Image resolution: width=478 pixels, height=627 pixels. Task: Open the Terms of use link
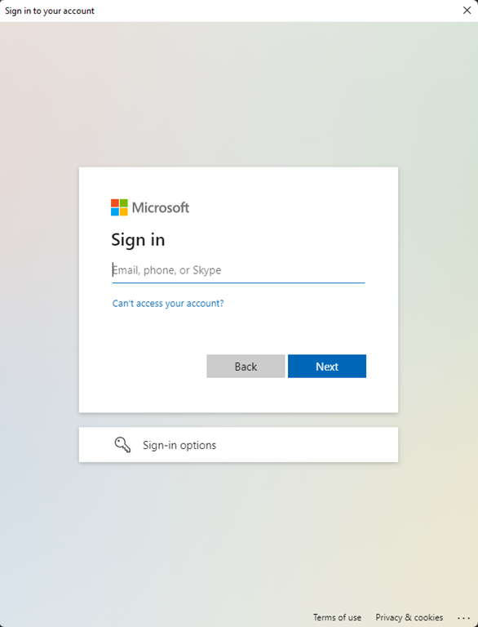coord(337,617)
